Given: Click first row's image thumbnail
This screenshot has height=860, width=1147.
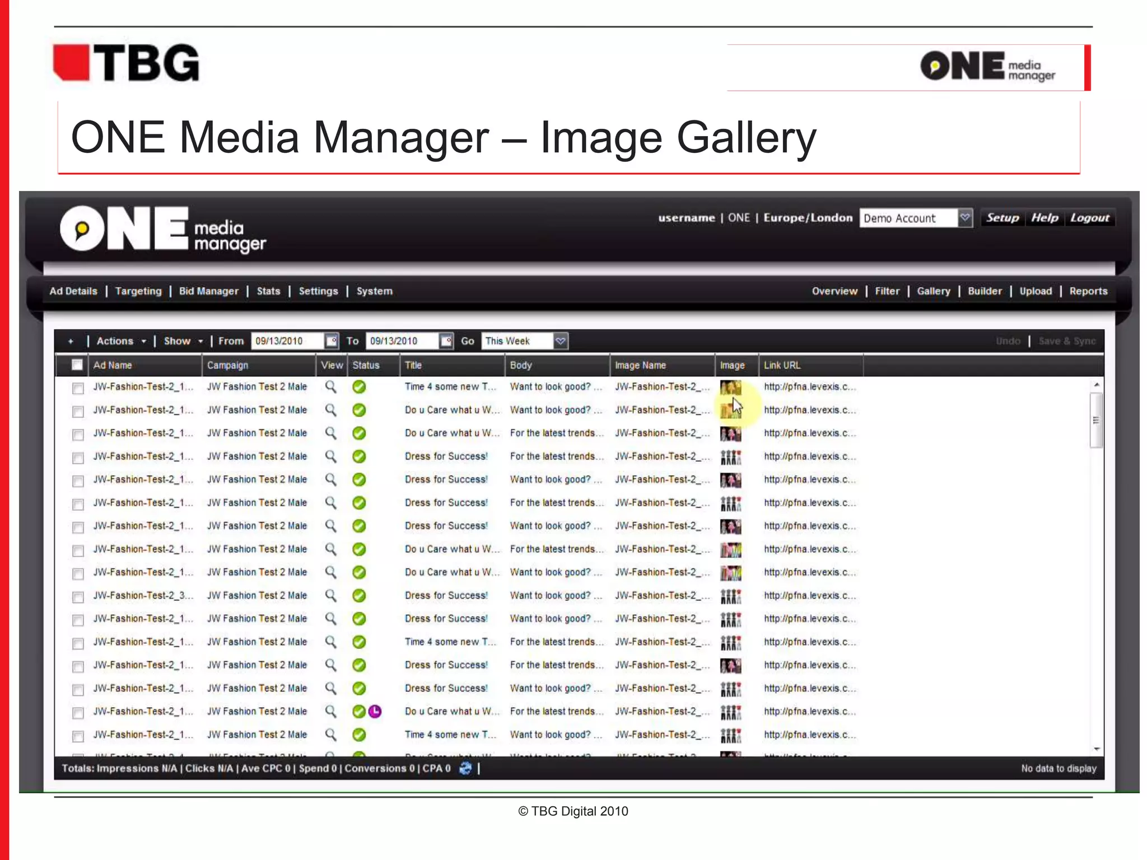Looking at the screenshot, I should (x=730, y=387).
